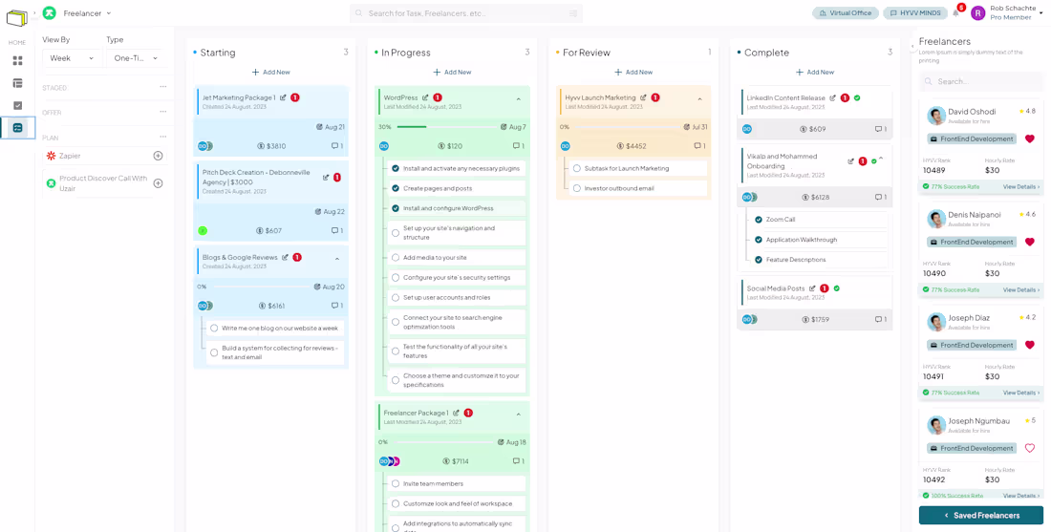Edit the Hyvv Launch Marketing card
Screen dimensions: 1051x532
pyautogui.click(x=643, y=97)
